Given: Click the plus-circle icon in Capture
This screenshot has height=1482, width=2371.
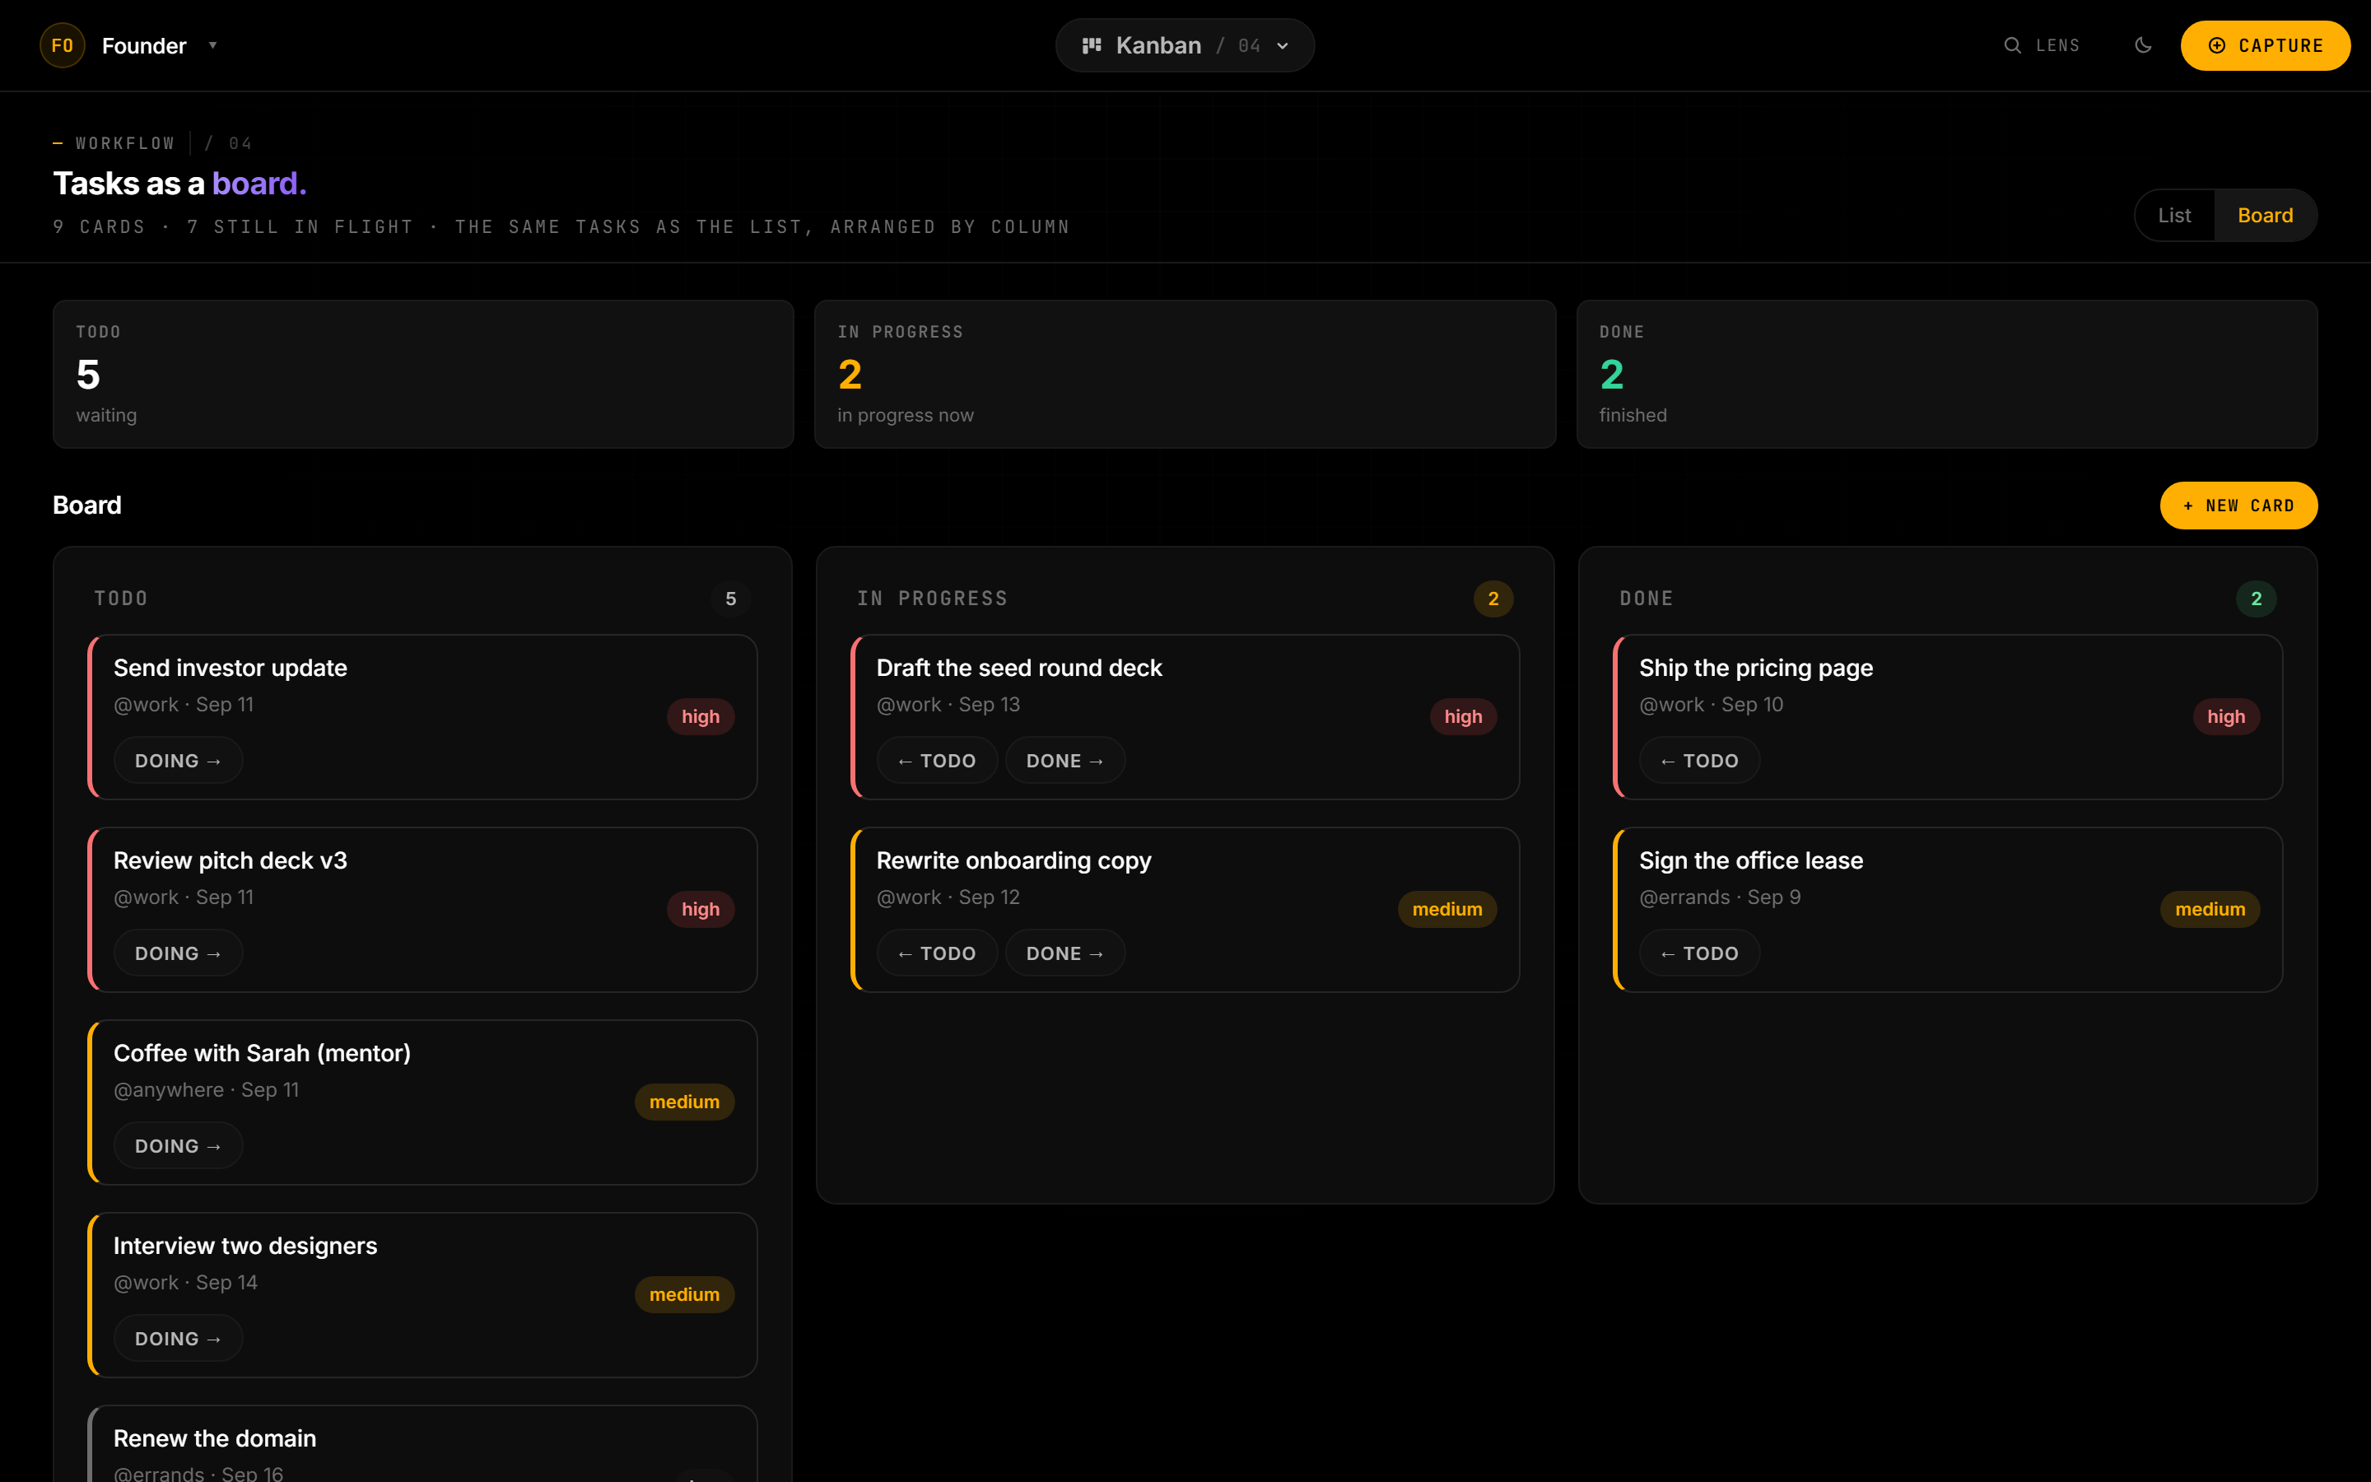Looking at the screenshot, I should (2216, 45).
